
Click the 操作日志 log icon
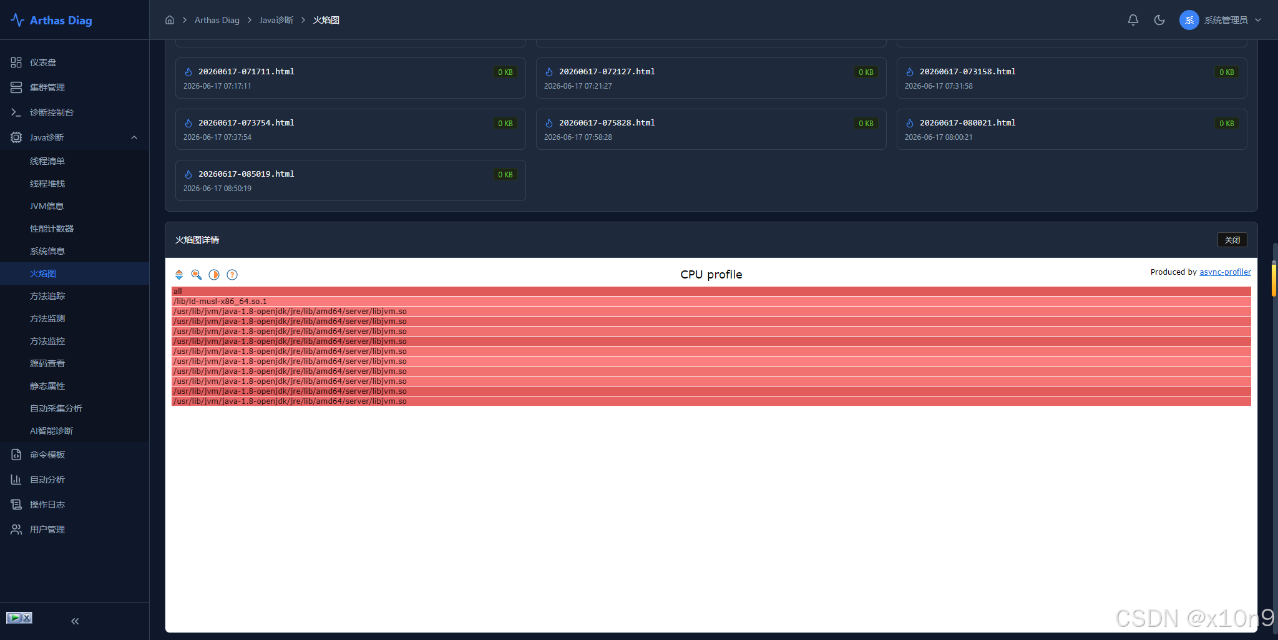click(16, 505)
